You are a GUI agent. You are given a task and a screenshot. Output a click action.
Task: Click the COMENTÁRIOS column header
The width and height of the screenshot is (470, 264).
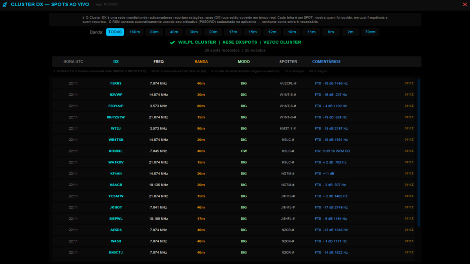click(326, 62)
